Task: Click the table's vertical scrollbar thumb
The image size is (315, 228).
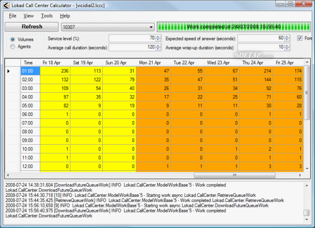Action: pos(307,93)
